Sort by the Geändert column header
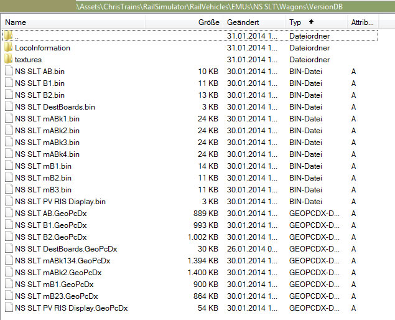 coord(254,22)
